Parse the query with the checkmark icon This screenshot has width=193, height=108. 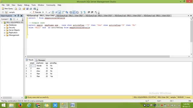click(49, 12)
